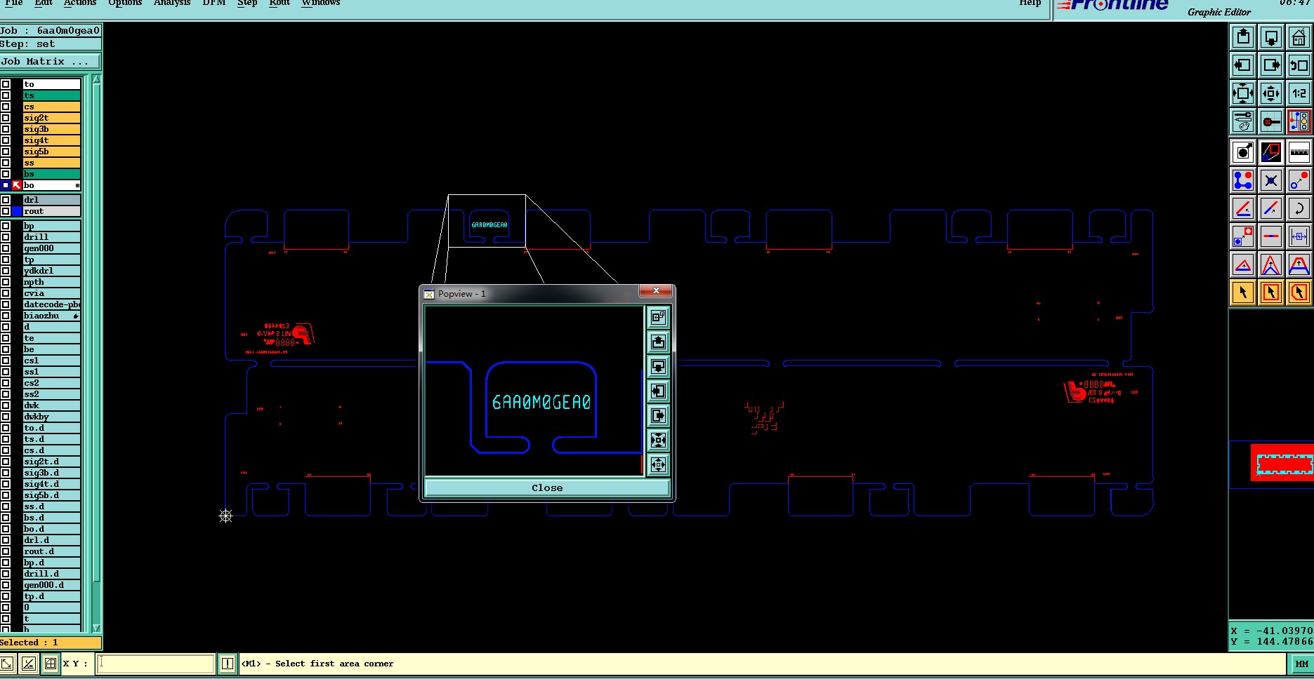
Task: Click the grid snap icon in bottom bar
Action: [51, 664]
